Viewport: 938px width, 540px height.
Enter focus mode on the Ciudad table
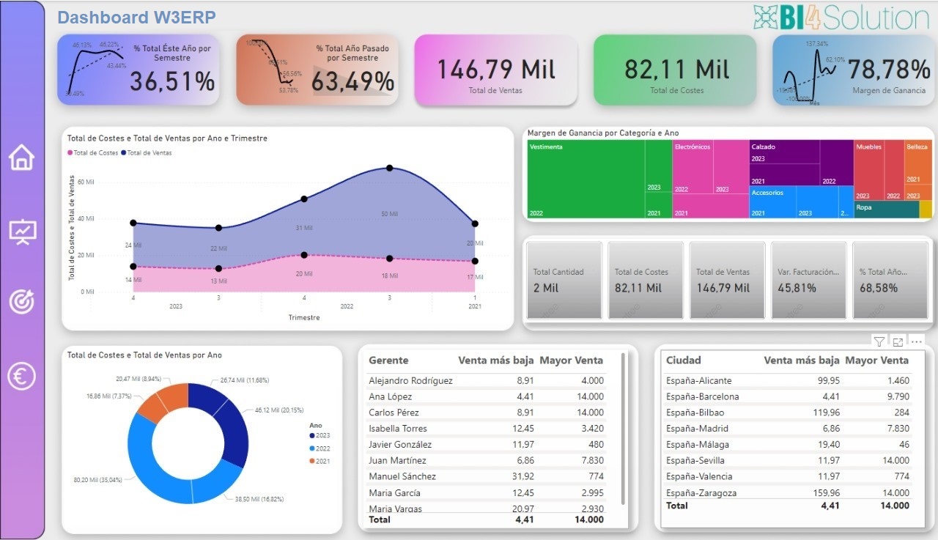(898, 341)
